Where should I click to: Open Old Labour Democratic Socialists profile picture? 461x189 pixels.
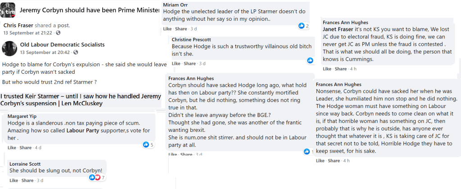click(x=9, y=48)
